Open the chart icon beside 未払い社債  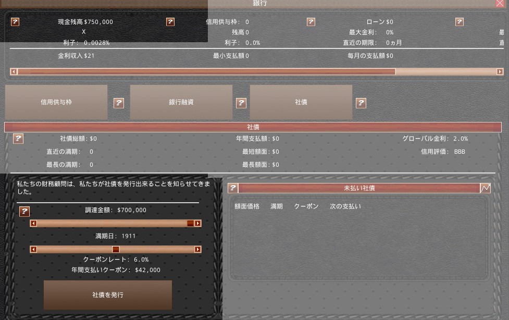click(x=486, y=188)
